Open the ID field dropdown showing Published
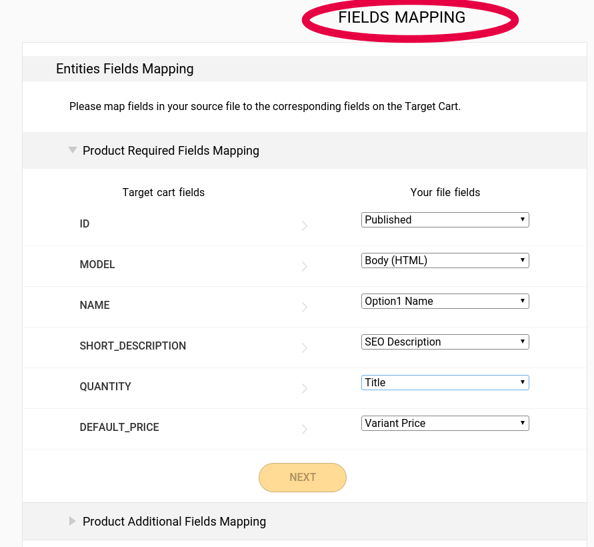The height and width of the screenshot is (547, 594). [x=445, y=220]
